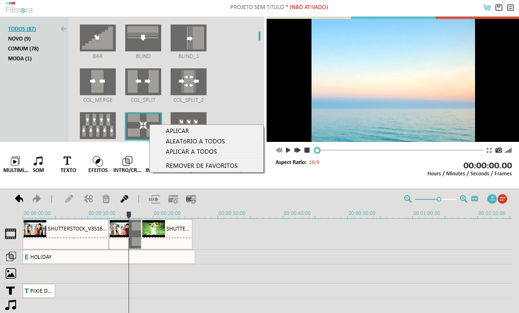Open the SOM music note tab
Image resolution: width=519 pixels, height=313 pixels.
pyautogui.click(x=38, y=164)
